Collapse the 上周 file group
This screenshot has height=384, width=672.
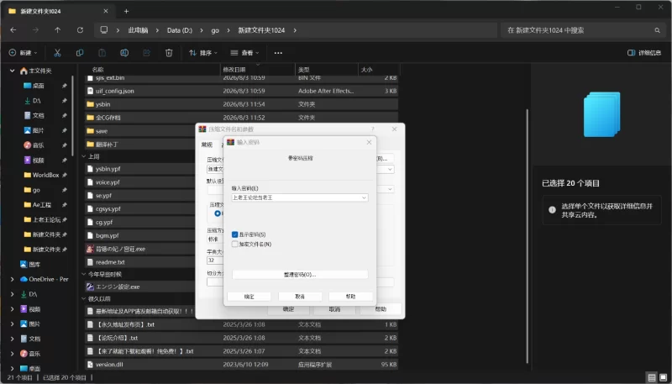pyautogui.click(x=84, y=156)
